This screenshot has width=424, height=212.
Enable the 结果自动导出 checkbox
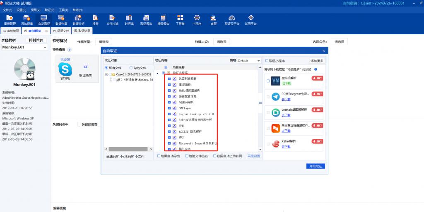[159, 156]
